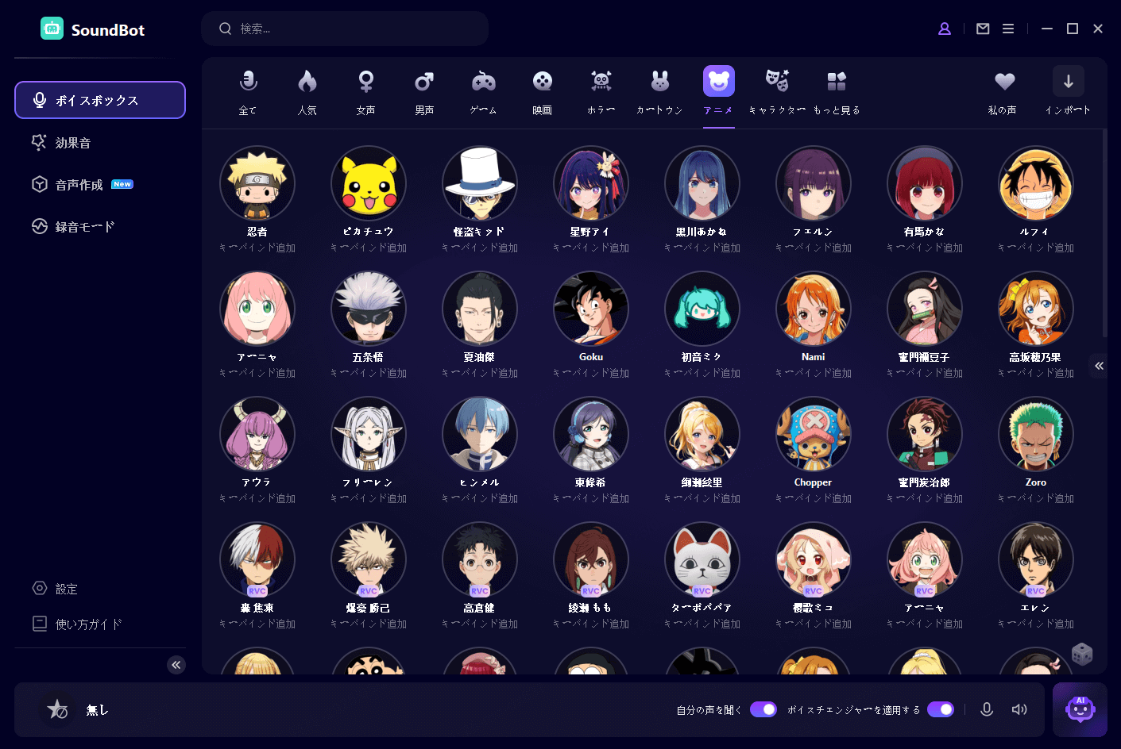Screen dimensions: 1121x749
Task: Open ボイスボックス in sidebar
Action: coord(100,100)
